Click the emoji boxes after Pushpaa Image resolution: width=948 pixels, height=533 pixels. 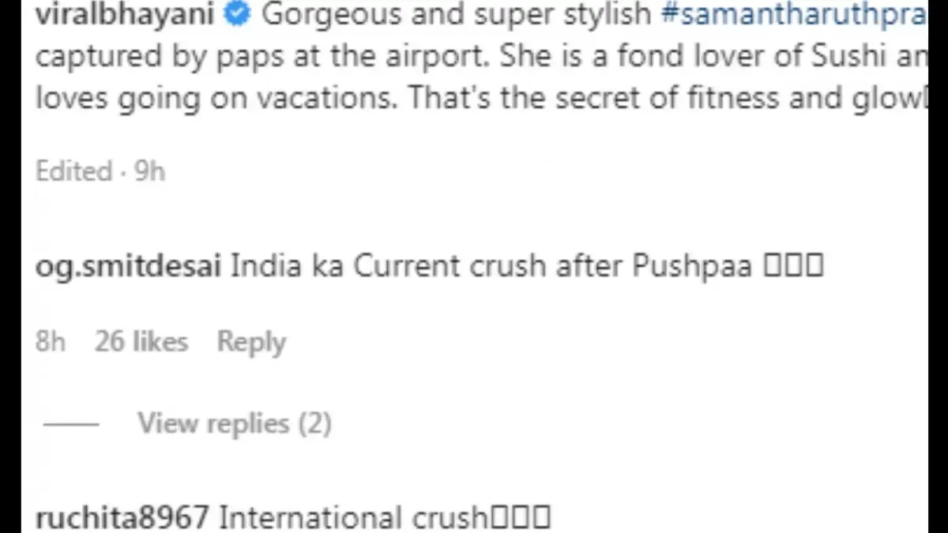click(793, 266)
